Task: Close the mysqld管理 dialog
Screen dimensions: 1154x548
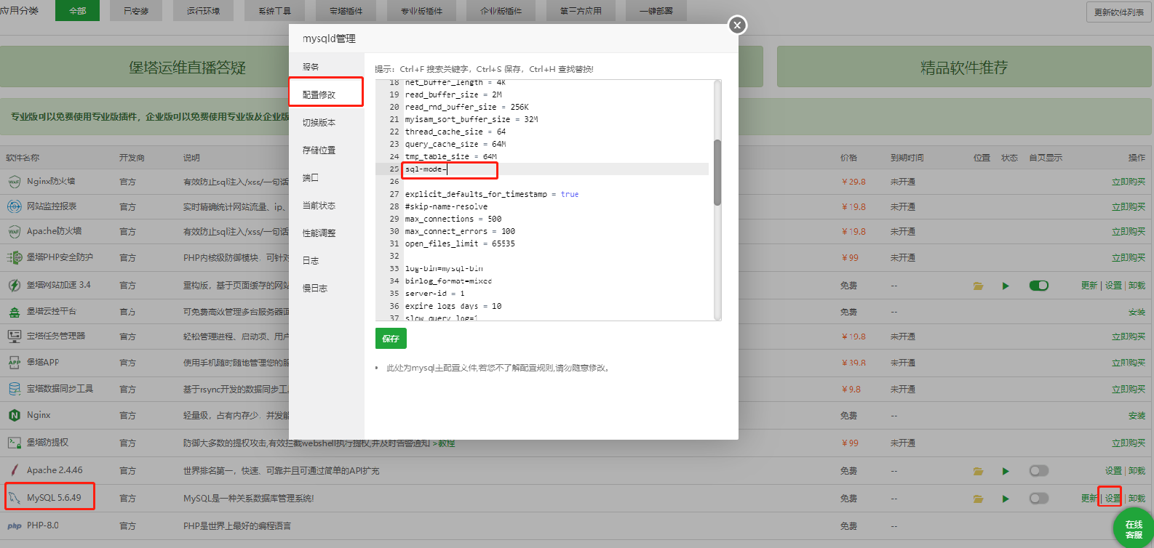Action: click(x=737, y=25)
